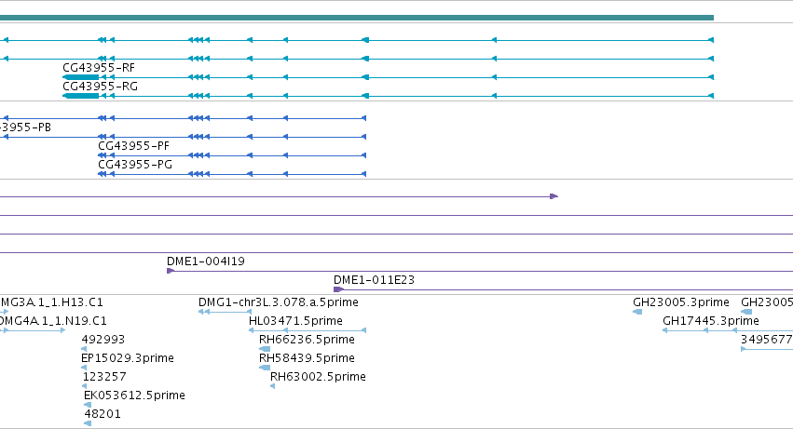Select the RH58439.5prime EST label
The height and width of the screenshot is (429, 793).
(x=307, y=358)
